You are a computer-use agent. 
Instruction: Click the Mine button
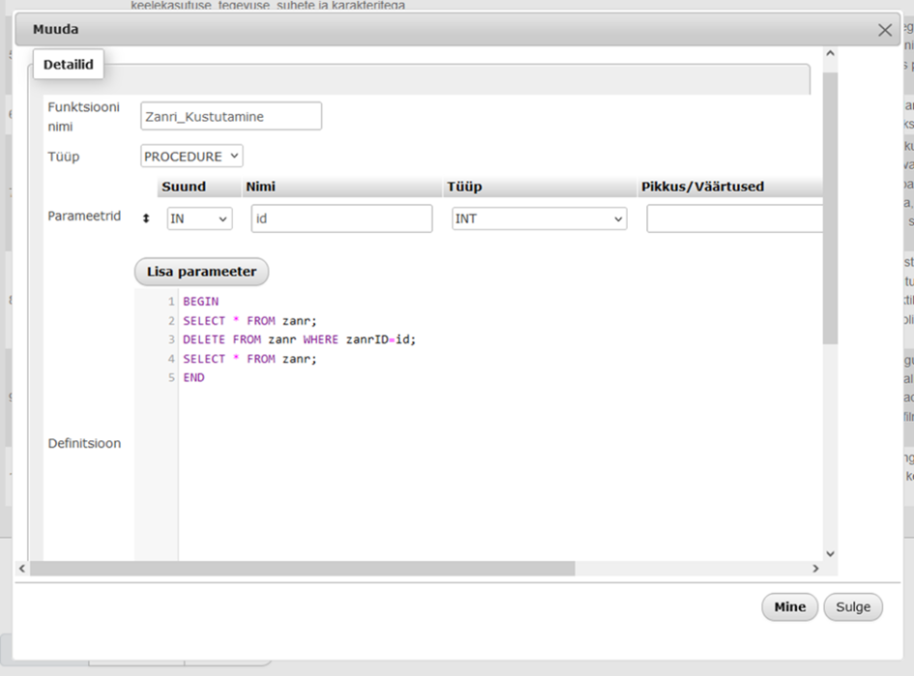pyautogui.click(x=789, y=607)
